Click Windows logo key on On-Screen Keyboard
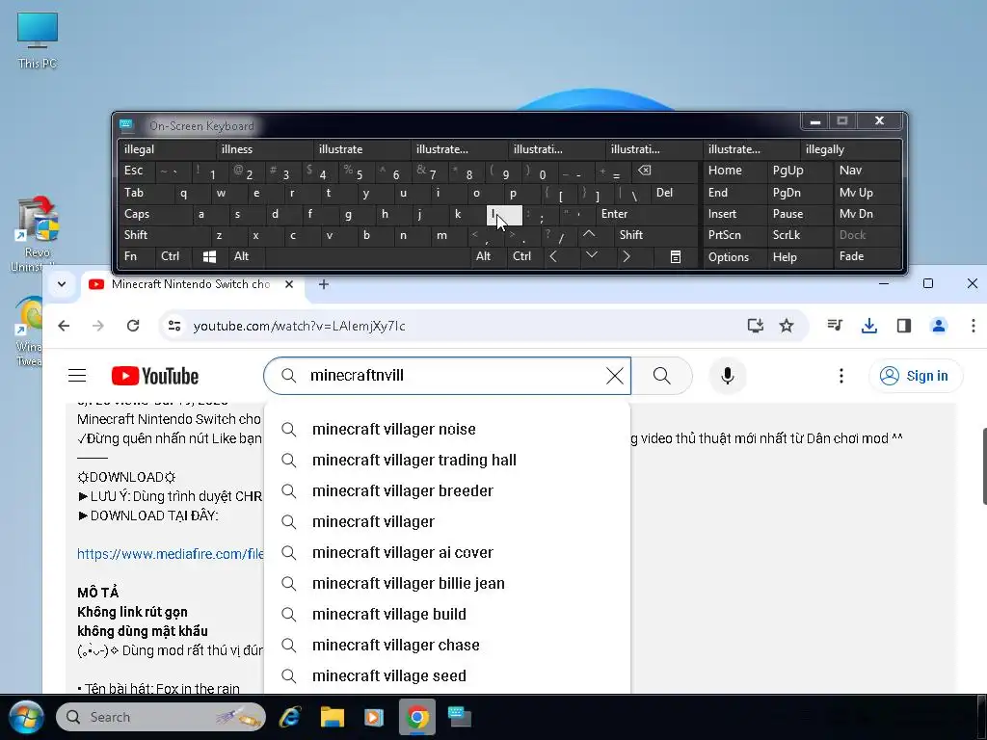This screenshot has width=987, height=740. (209, 256)
